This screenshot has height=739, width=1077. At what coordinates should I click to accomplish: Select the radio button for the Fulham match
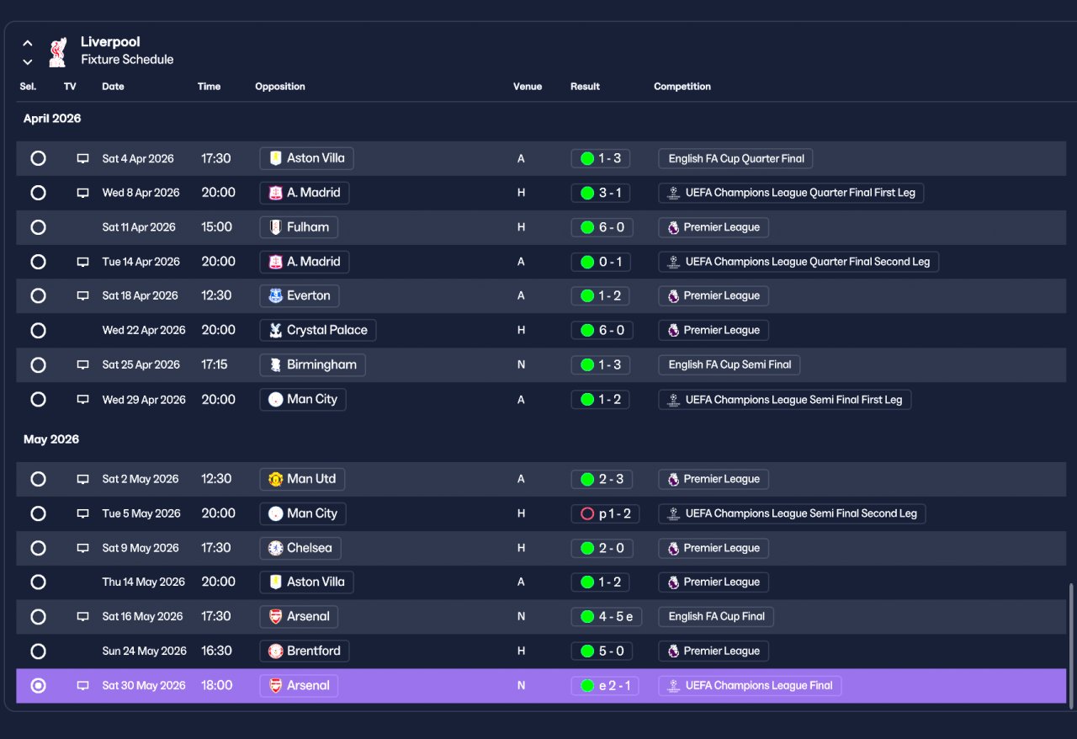click(38, 227)
